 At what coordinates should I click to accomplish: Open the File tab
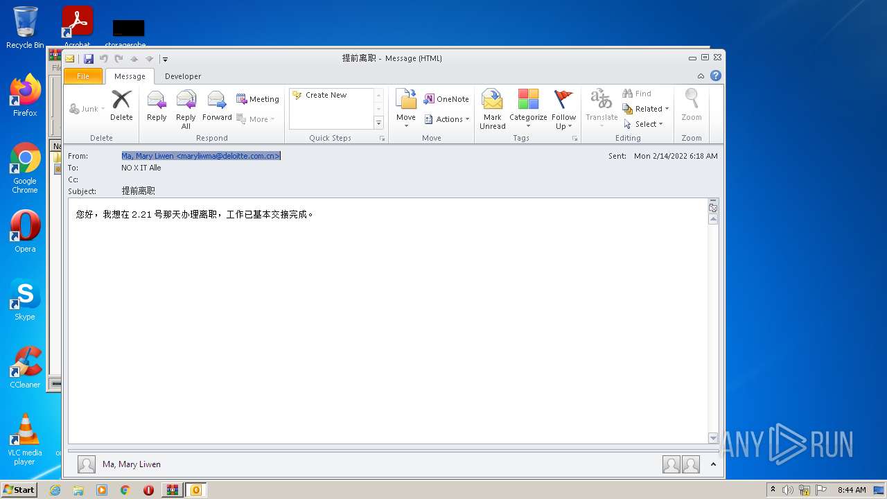click(83, 76)
